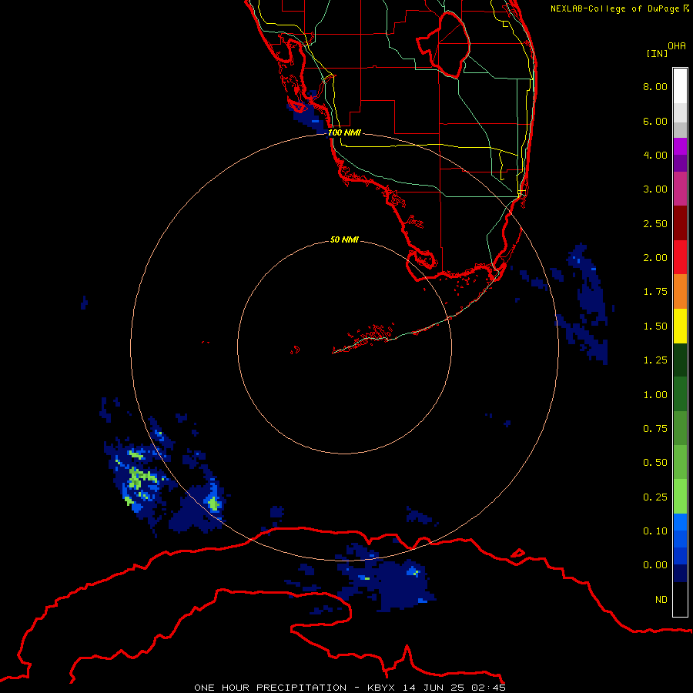Screen dimensions: 693x693
Task: Click the 0.10 legend value
Action: (x=655, y=531)
